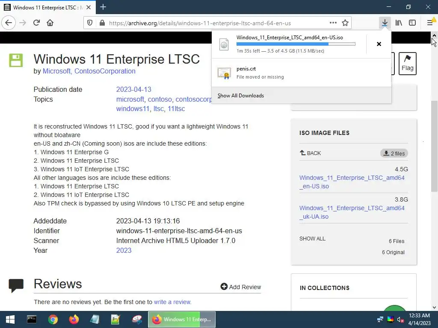
Task: Click the download progress bar
Action: [x=296, y=44]
